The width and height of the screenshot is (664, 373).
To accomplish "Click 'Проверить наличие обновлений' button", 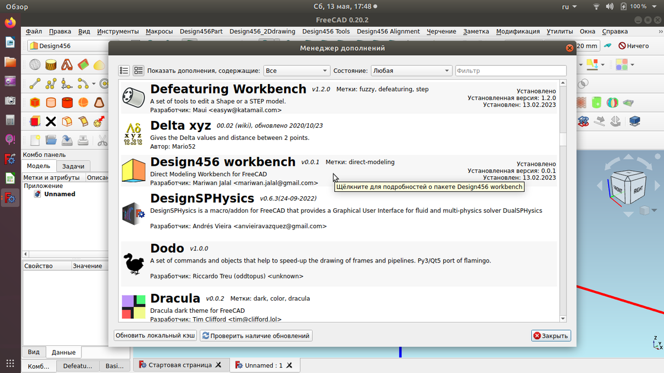I will 256,335.
